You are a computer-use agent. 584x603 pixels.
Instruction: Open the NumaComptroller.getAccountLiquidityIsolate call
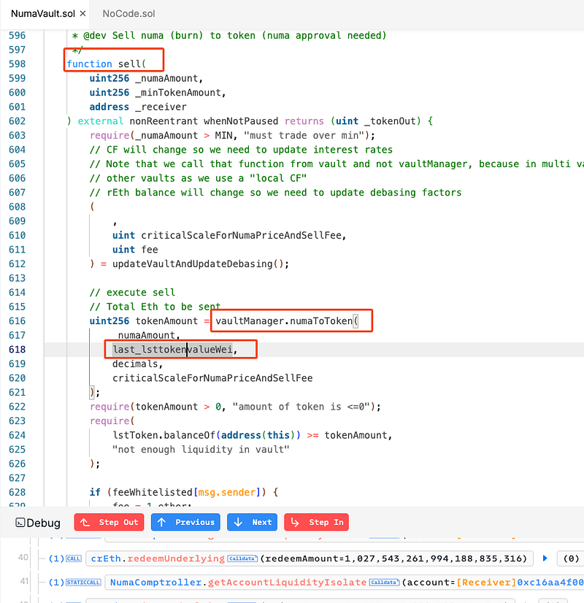pyautogui.click(x=237, y=583)
